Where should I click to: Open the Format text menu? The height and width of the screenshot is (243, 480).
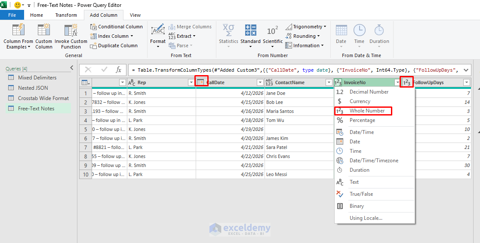[x=158, y=36]
